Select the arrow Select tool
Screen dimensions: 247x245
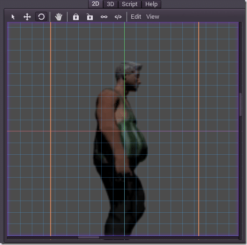[13, 17]
